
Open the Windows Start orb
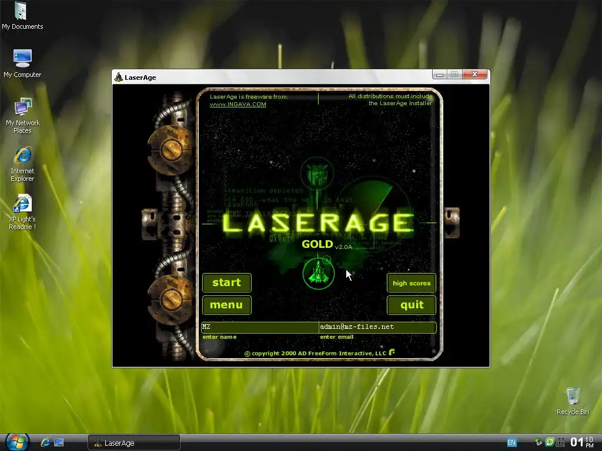[16, 442]
